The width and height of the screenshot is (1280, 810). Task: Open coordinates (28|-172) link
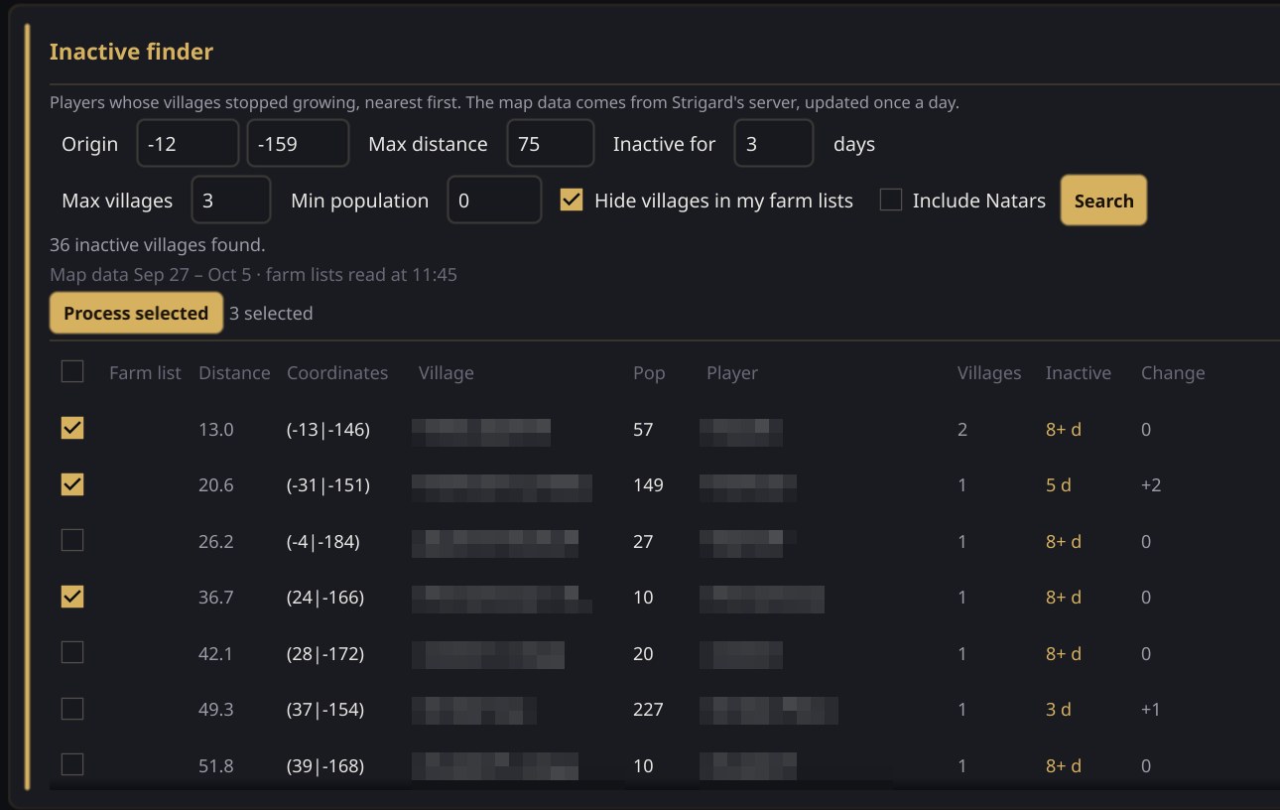(325, 654)
